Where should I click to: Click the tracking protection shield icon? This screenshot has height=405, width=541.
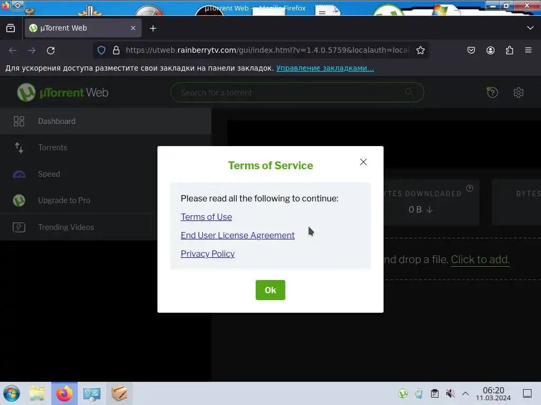pyautogui.click(x=101, y=50)
